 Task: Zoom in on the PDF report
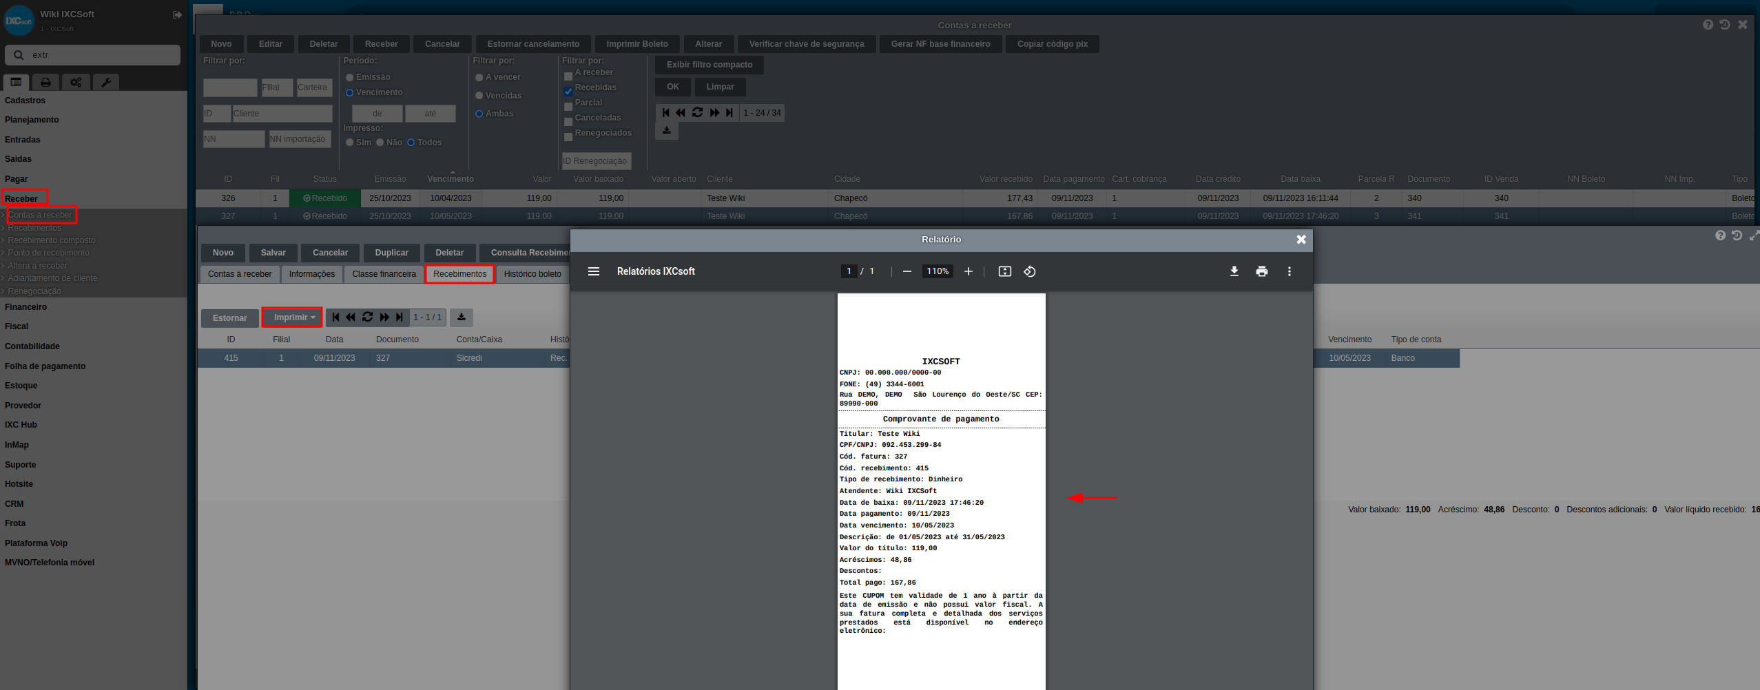[968, 271]
